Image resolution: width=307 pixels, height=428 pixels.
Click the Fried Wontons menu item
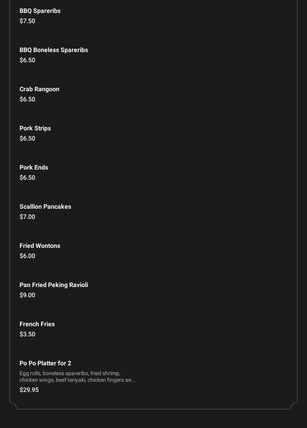pos(40,246)
